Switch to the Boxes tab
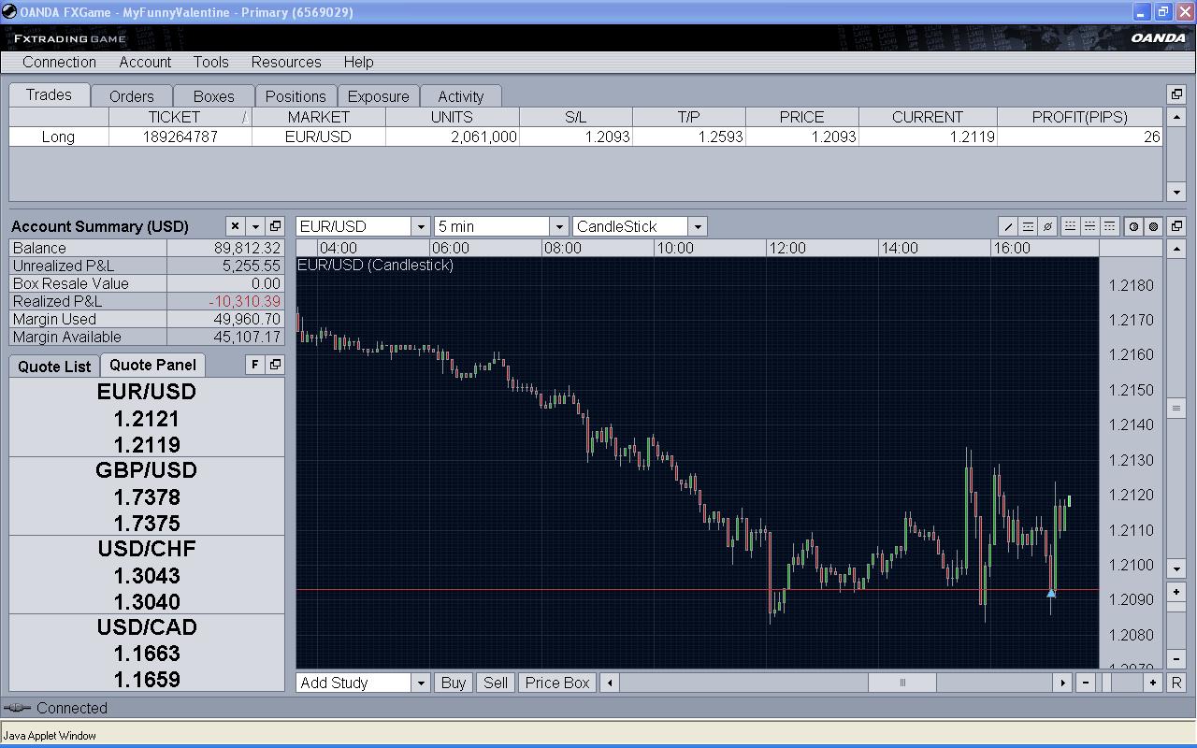 (x=214, y=96)
